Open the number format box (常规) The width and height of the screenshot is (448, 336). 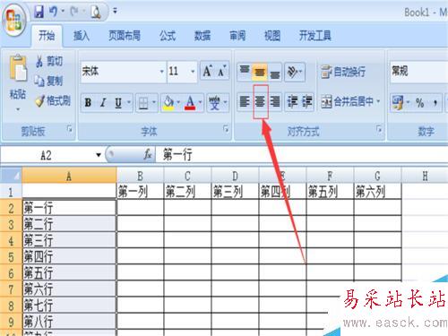click(418, 72)
